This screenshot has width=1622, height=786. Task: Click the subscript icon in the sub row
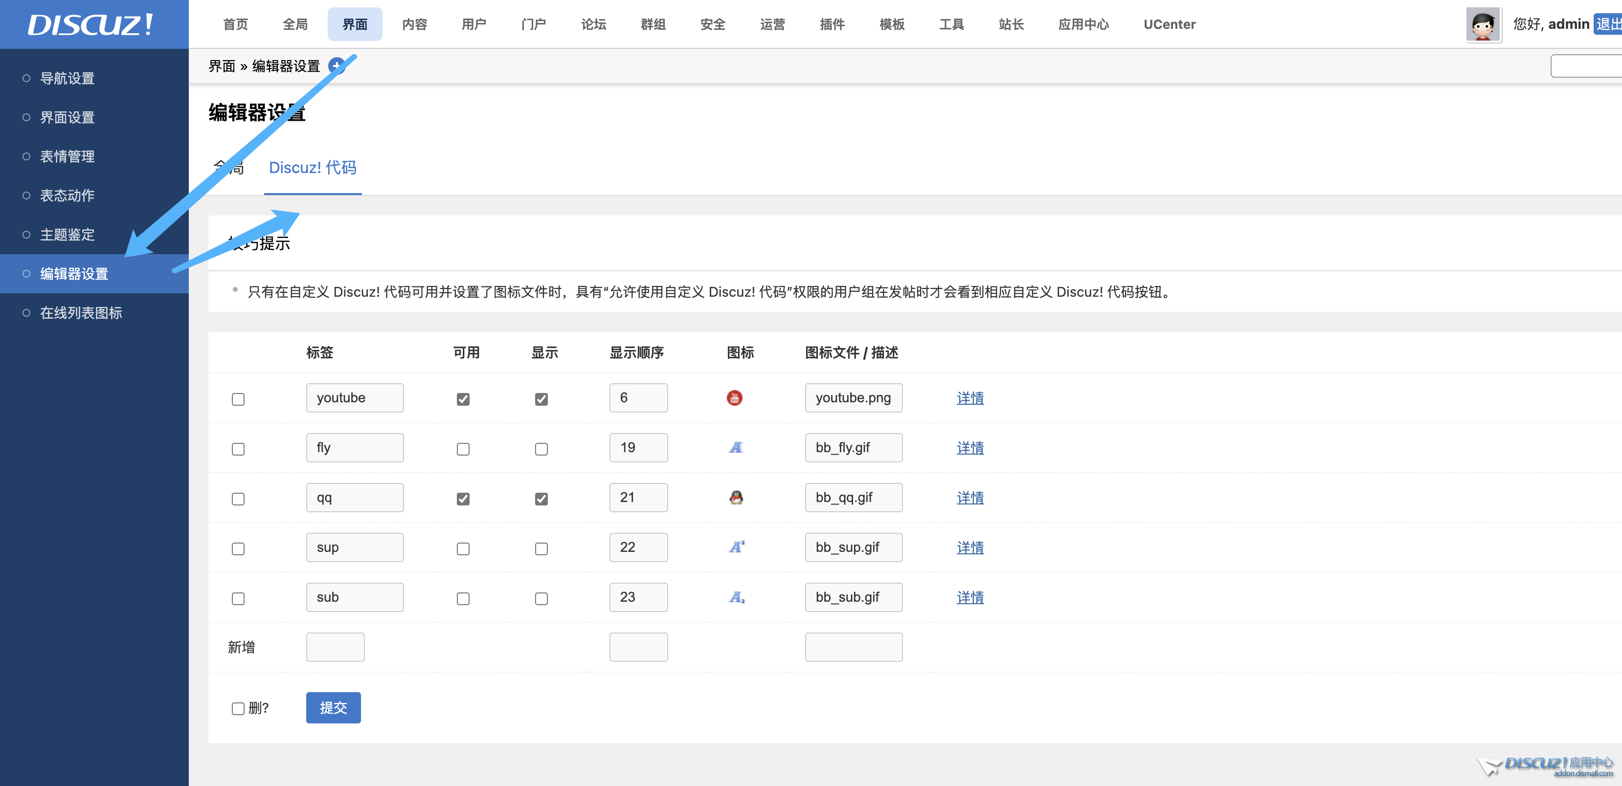click(736, 597)
